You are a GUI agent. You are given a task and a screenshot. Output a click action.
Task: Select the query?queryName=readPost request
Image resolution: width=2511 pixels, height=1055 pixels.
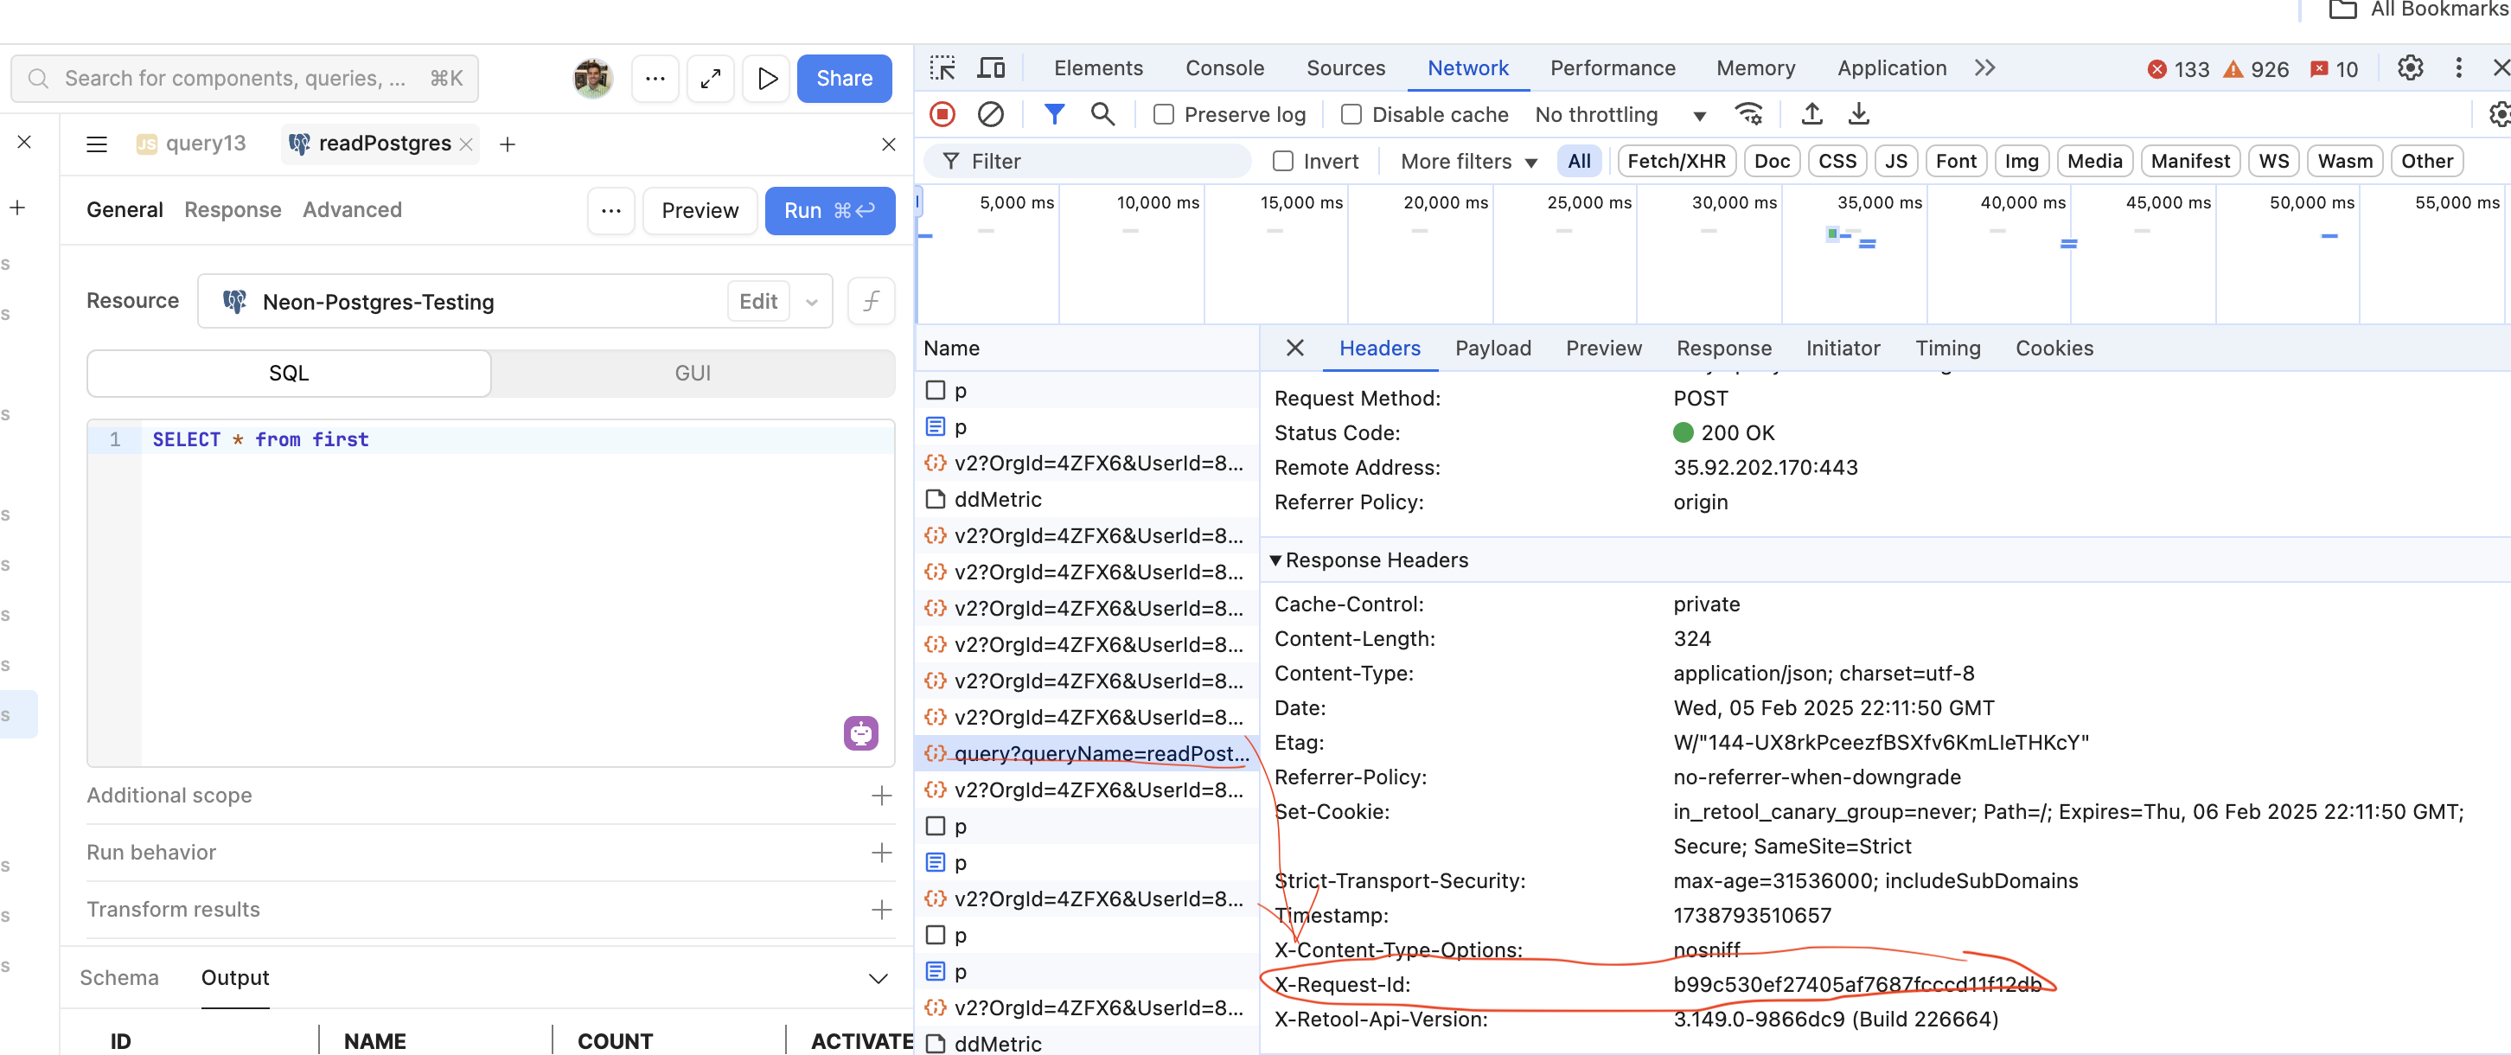pyautogui.click(x=1086, y=752)
